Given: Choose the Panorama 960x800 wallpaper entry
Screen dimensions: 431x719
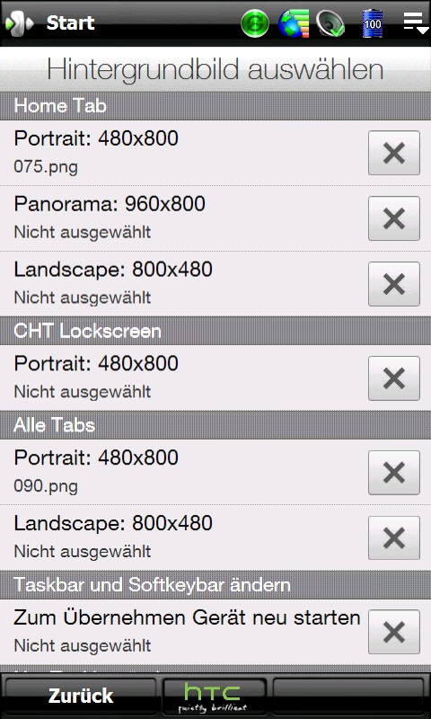Looking at the screenshot, I should tap(183, 218).
